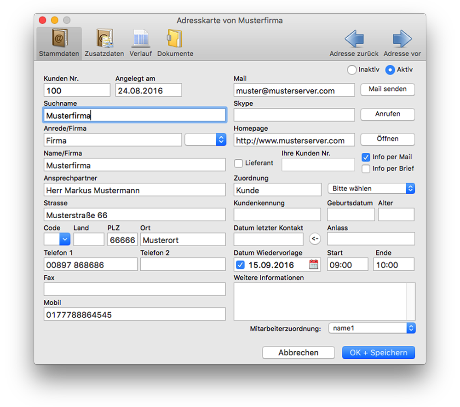
Task: Click the Mail address field
Action: [294, 90]
